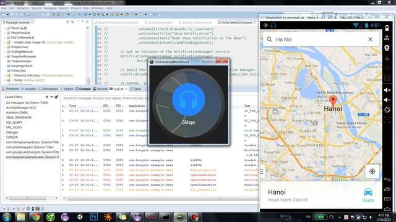Tap the red Hanoi location pin
396x222 pixels.
coord(334,101)
